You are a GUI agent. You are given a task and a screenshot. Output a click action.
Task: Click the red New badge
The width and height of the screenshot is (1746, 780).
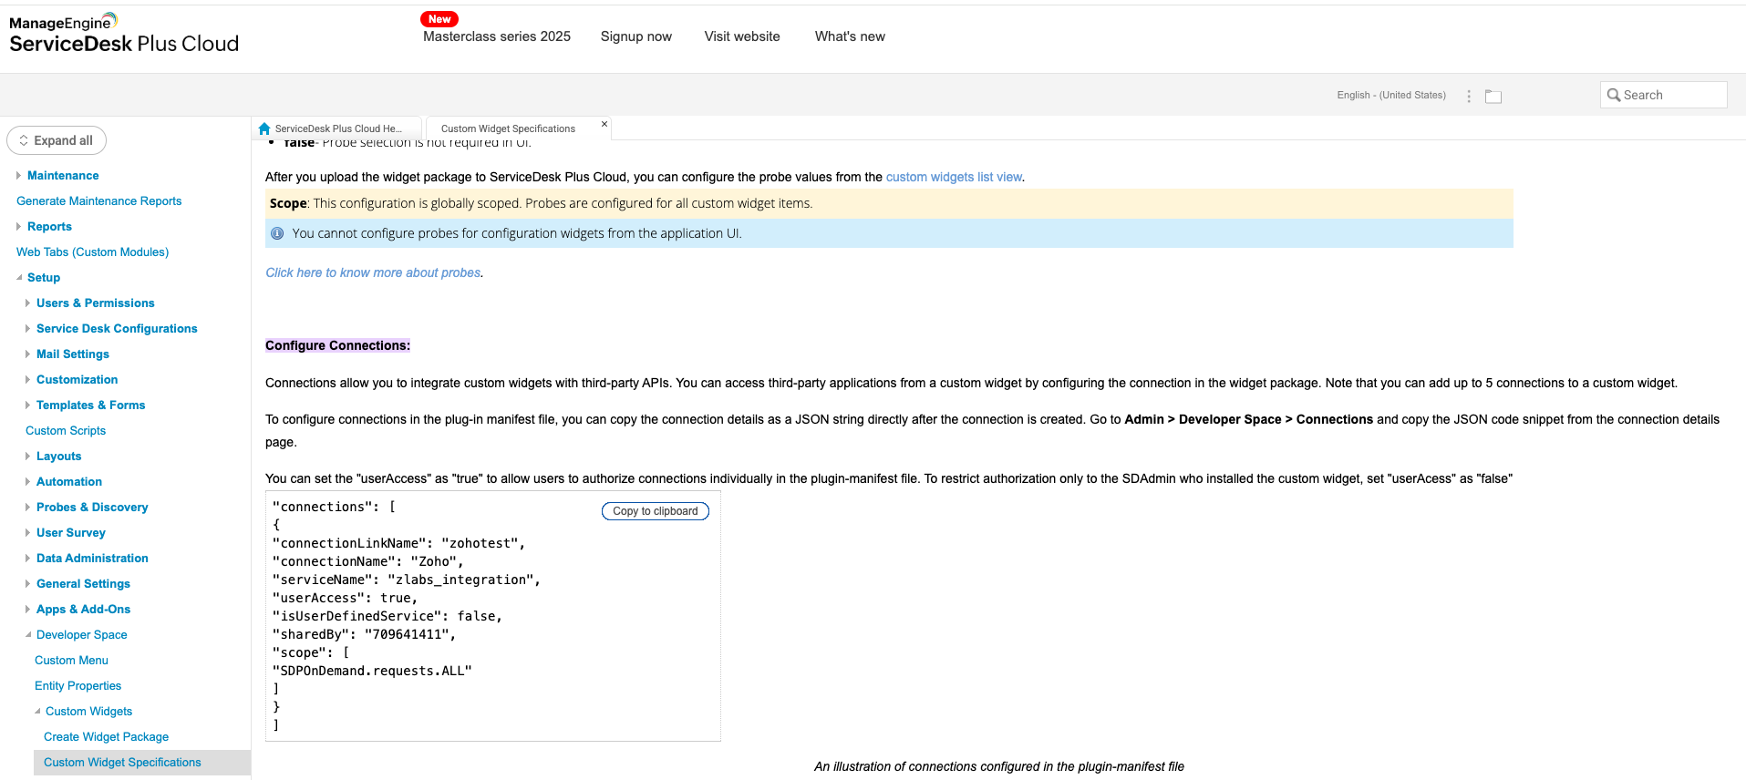point(439,19)
